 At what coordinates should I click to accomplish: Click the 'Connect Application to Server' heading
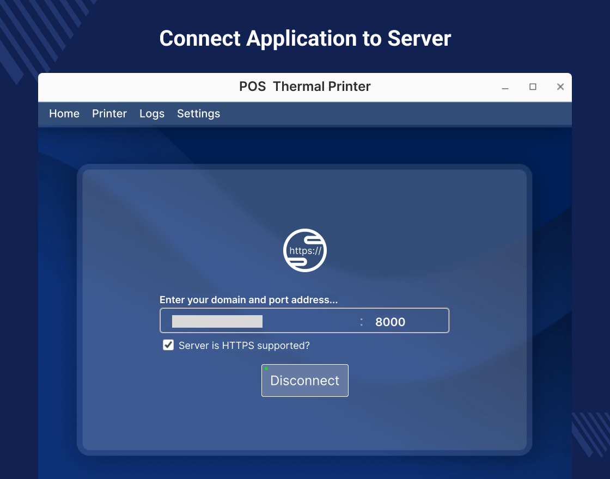coord(305,39)
